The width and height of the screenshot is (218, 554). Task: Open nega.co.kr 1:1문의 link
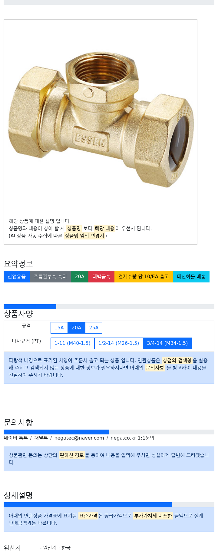tap(132, 438)
